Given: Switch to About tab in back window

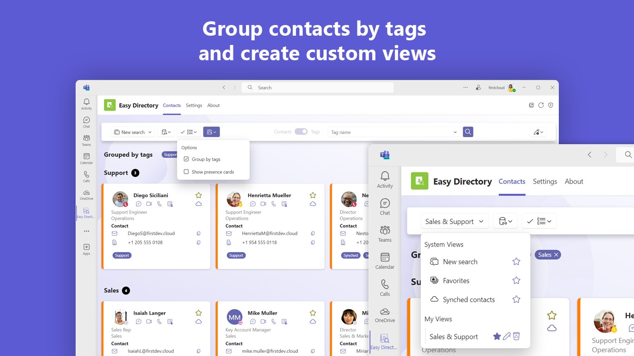Looking at the screenshot, I should [x=213, y=105].
